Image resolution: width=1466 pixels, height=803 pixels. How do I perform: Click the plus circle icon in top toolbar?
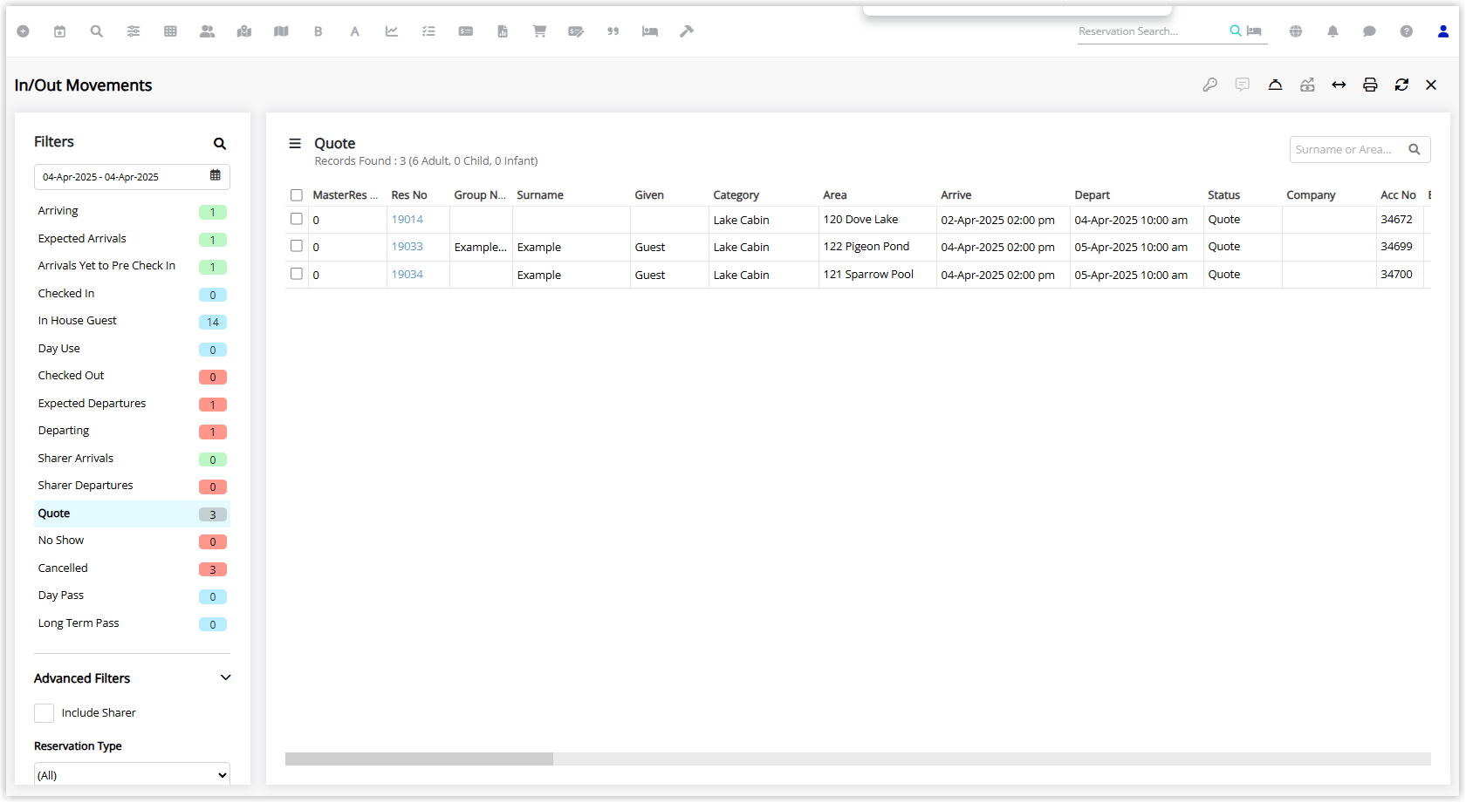click(x=24, y=31)
